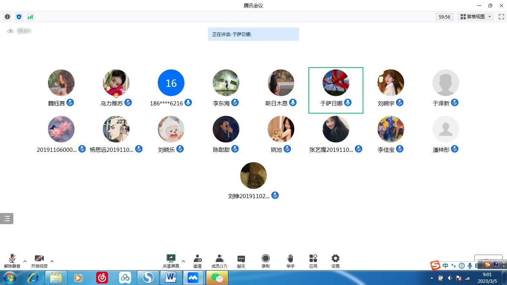Turn on camera with 开启视频

tap(39, 261)
